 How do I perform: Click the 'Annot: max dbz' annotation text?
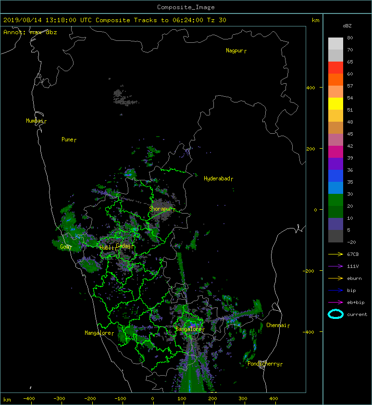(x=30, y=32)
